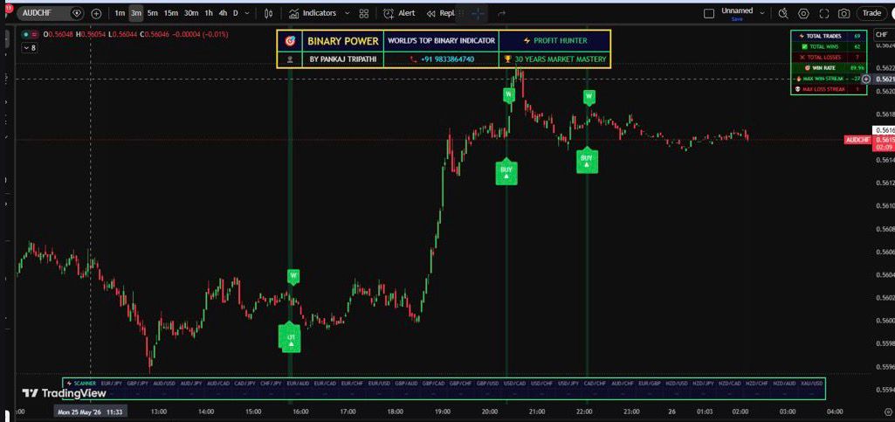Click the flag icon inside symbol box
895x422 pixels.
coord(77,13)
